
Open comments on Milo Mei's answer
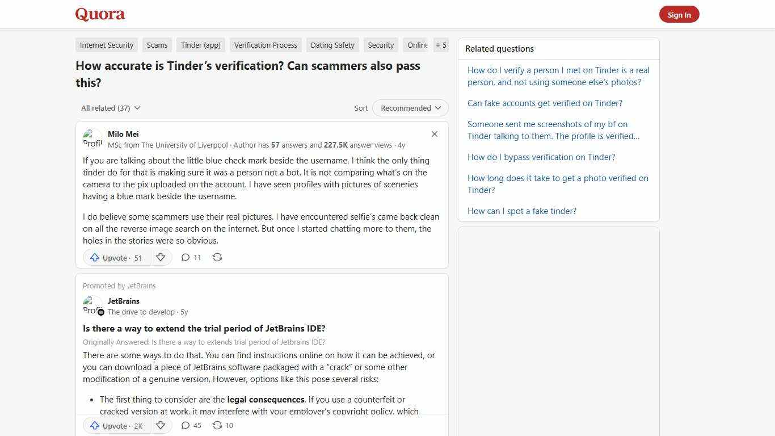pos(191,257)
